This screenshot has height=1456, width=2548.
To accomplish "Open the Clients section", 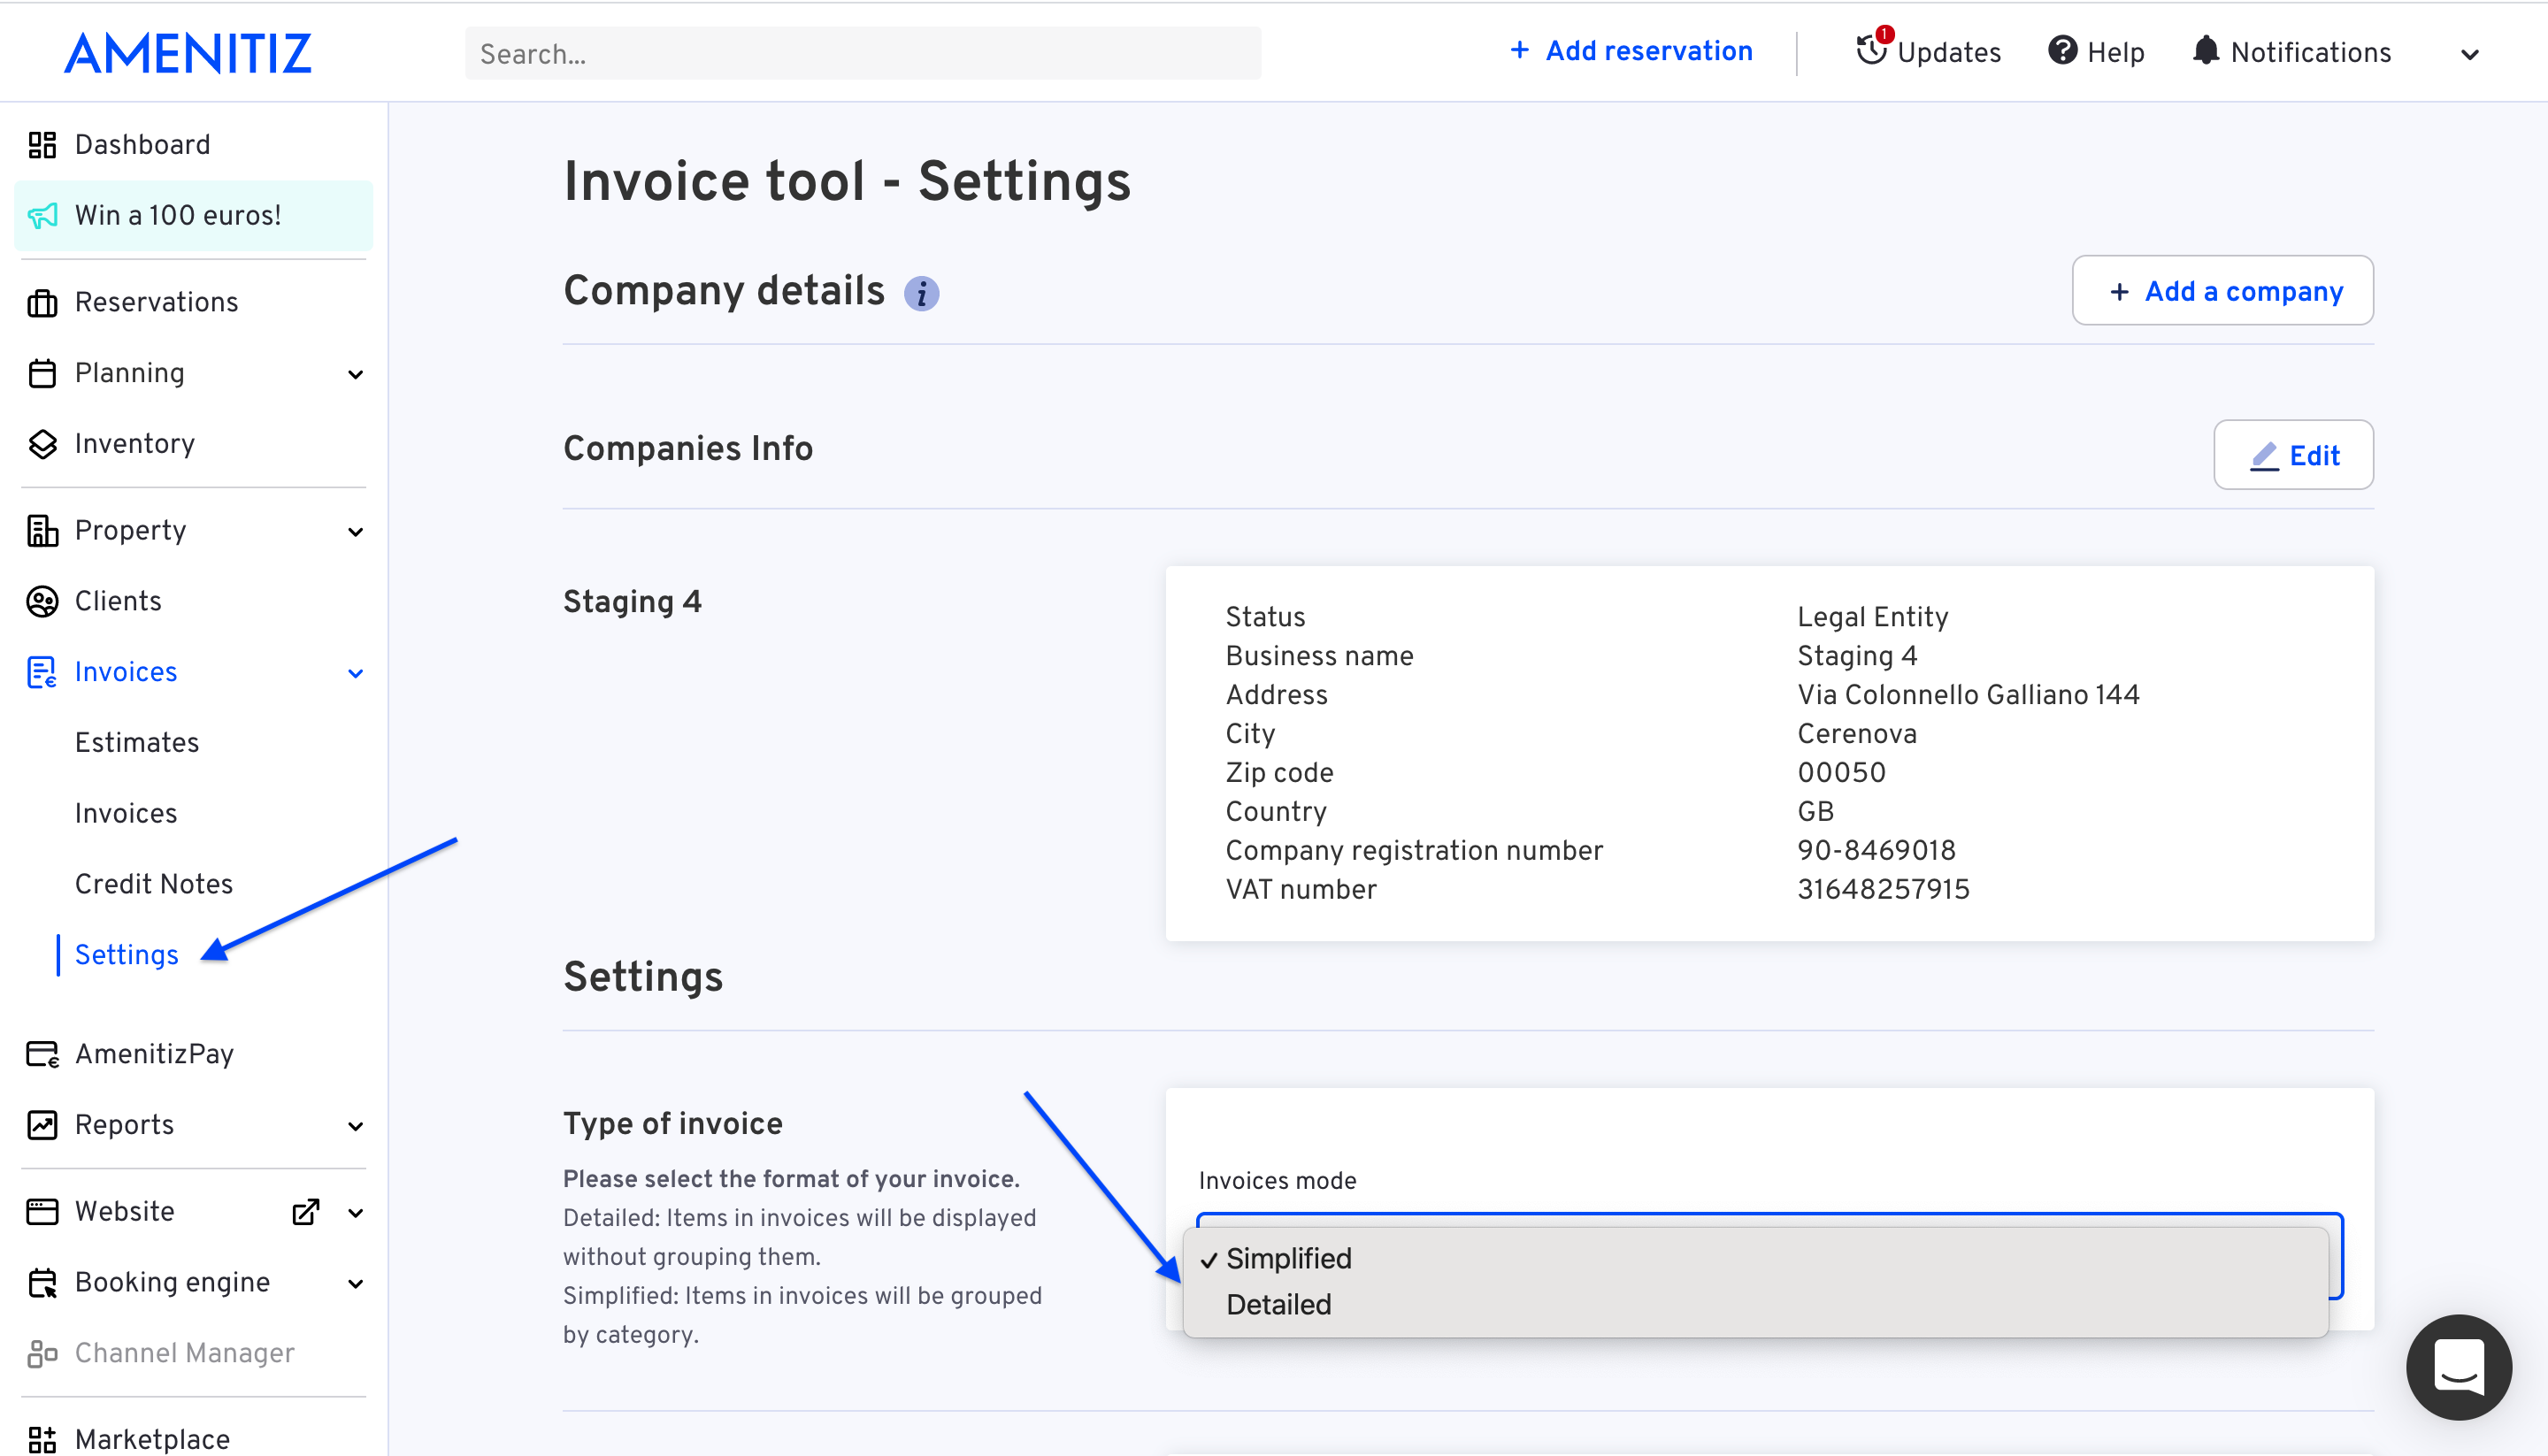I will [118, 601].
